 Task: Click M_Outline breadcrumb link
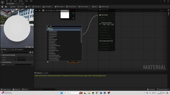[50, 11]
